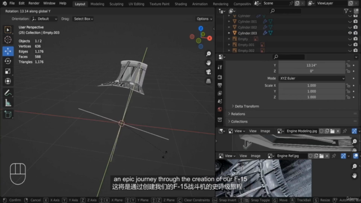This screenshot has height=203, width=361.
Task: Open the Render properties tab
Action: (220, 77)
